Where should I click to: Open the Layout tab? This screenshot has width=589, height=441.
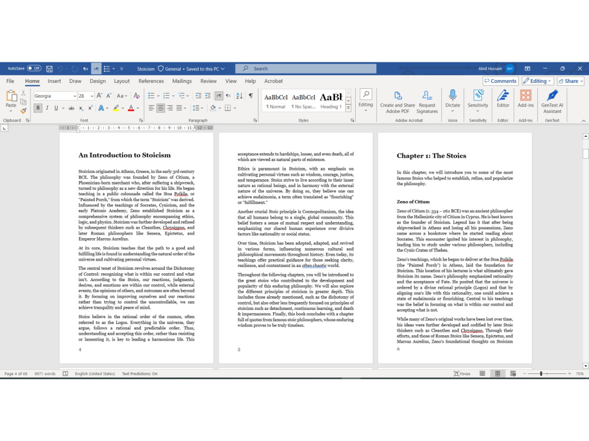[x=122, y=81]
